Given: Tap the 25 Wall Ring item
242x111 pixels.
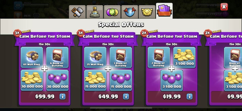Looking at the screenshot, I should point(95,57).
